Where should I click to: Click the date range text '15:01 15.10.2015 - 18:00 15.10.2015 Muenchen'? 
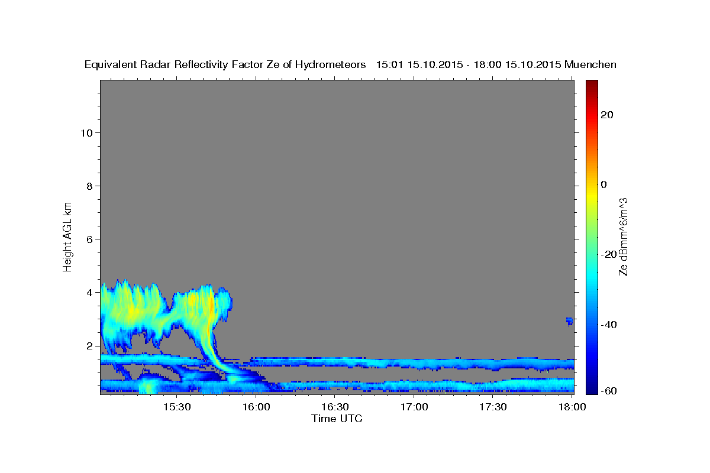click(x=496, y=65)
